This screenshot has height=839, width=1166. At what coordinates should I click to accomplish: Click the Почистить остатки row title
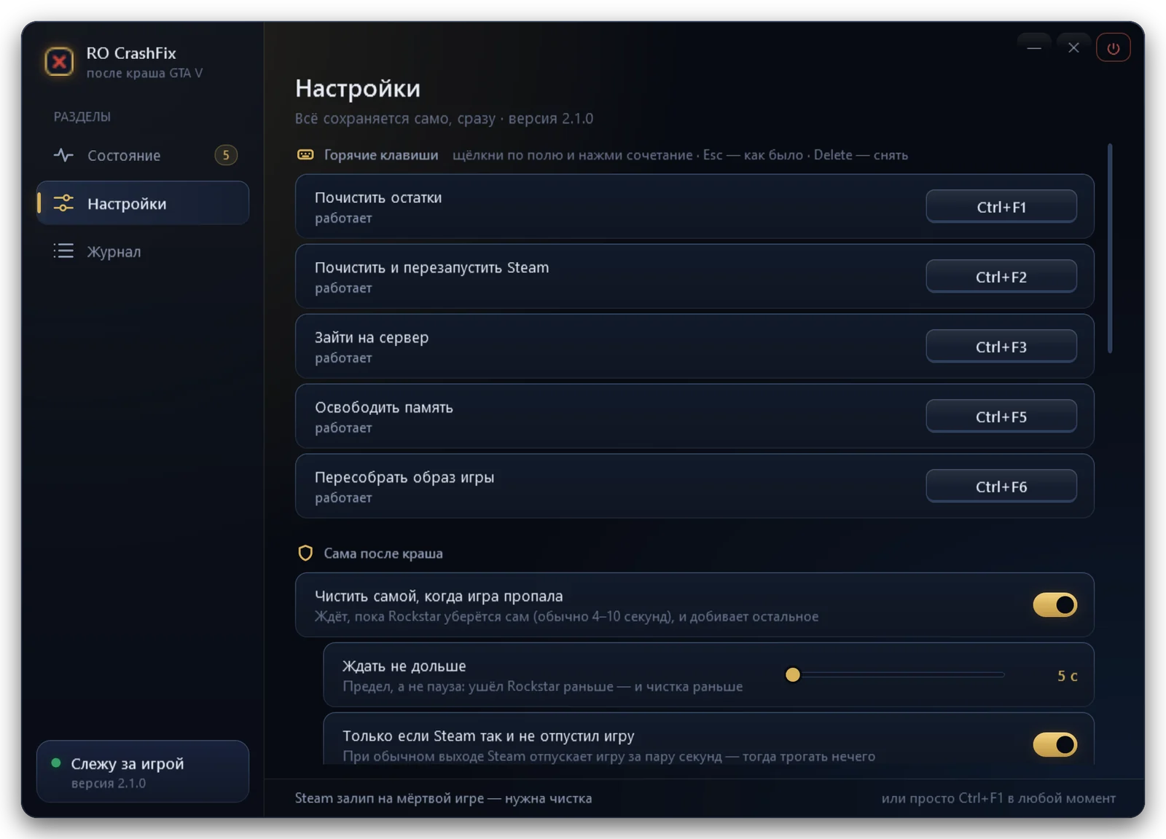click(x=378, y=197)
